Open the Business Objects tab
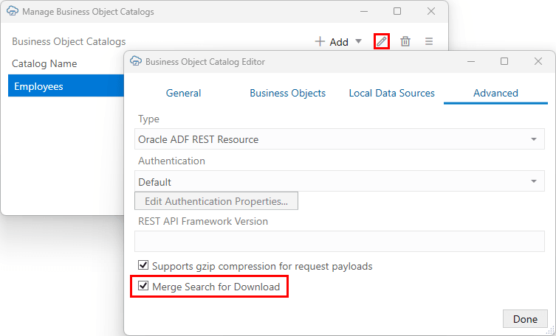The height and width of the screenshot is (336, 556). [287, 94]
